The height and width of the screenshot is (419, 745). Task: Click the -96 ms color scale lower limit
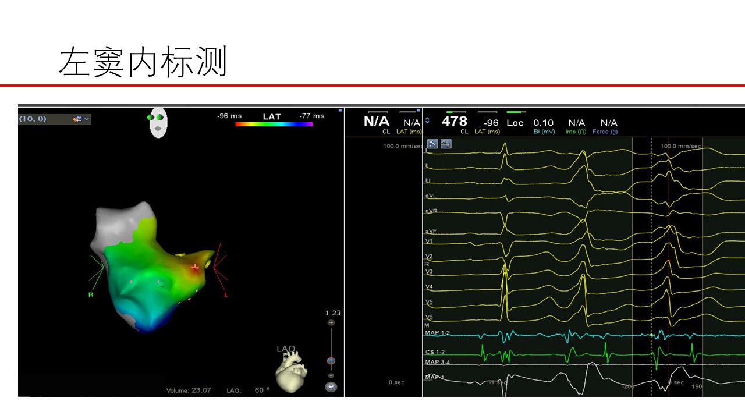pos(229,116)
